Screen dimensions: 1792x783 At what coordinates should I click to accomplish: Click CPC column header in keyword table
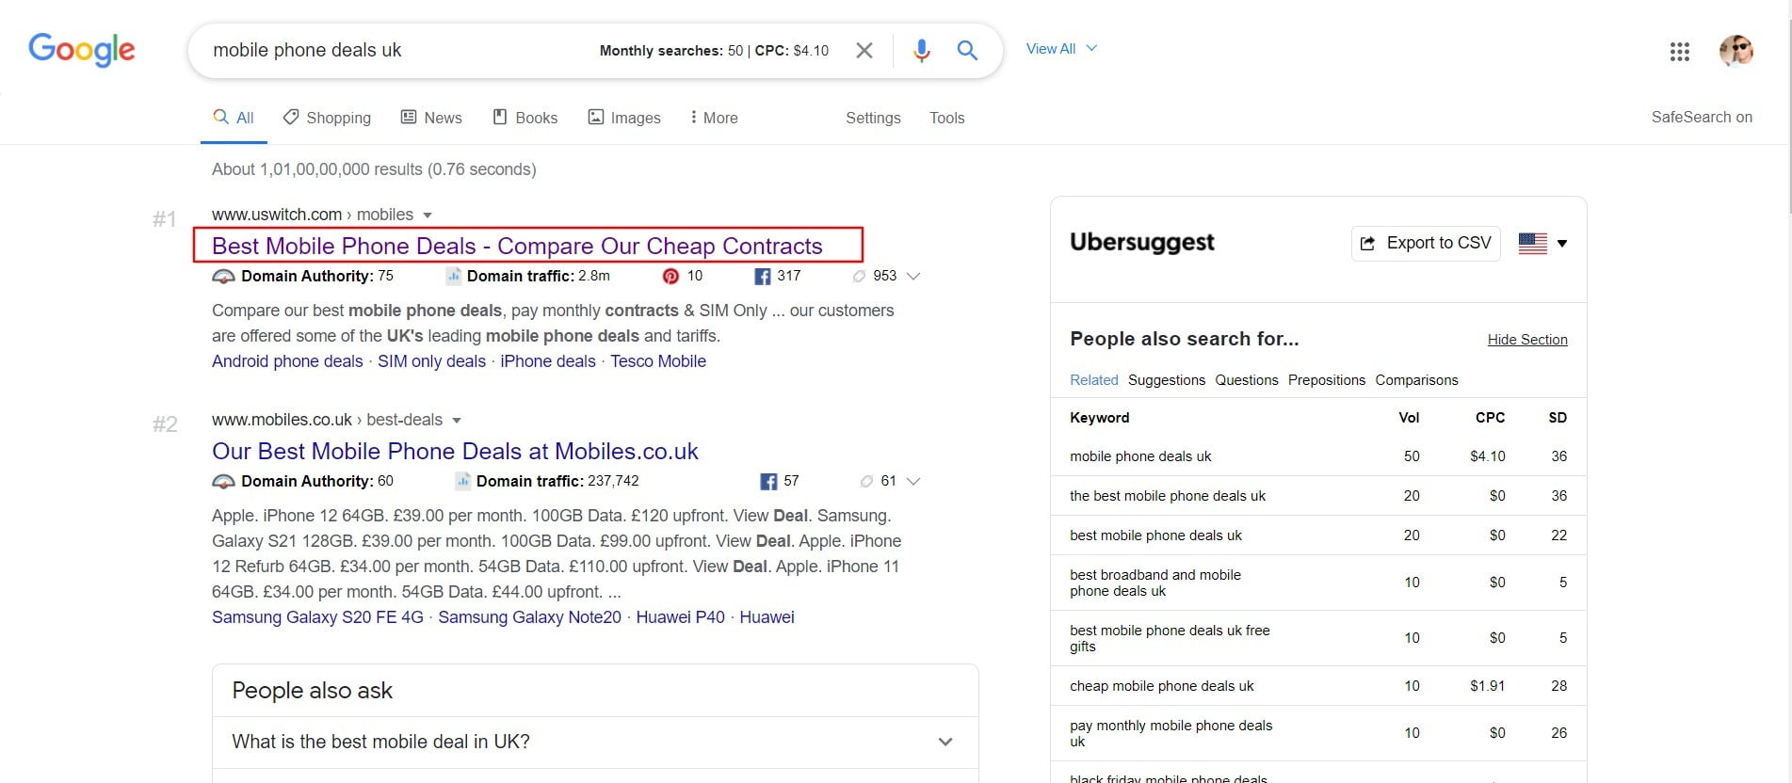(1490, 418)
